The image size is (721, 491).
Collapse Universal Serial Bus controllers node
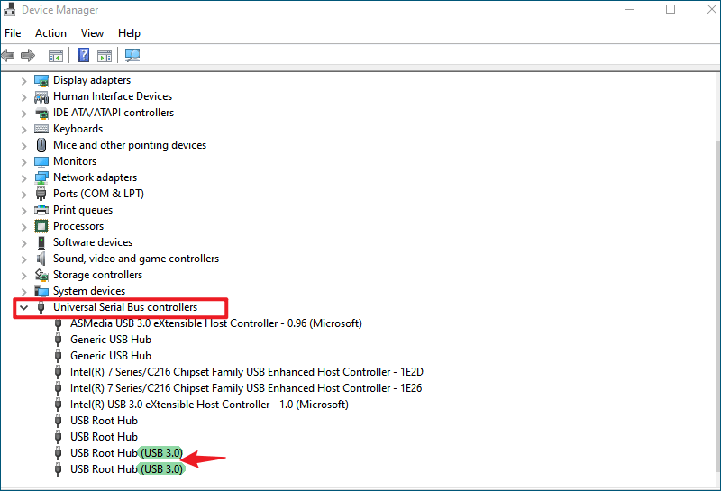(x=24, y=307)
